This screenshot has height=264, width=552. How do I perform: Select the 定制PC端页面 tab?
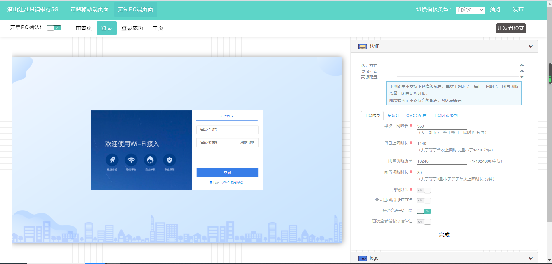click(x=136, y=9)
